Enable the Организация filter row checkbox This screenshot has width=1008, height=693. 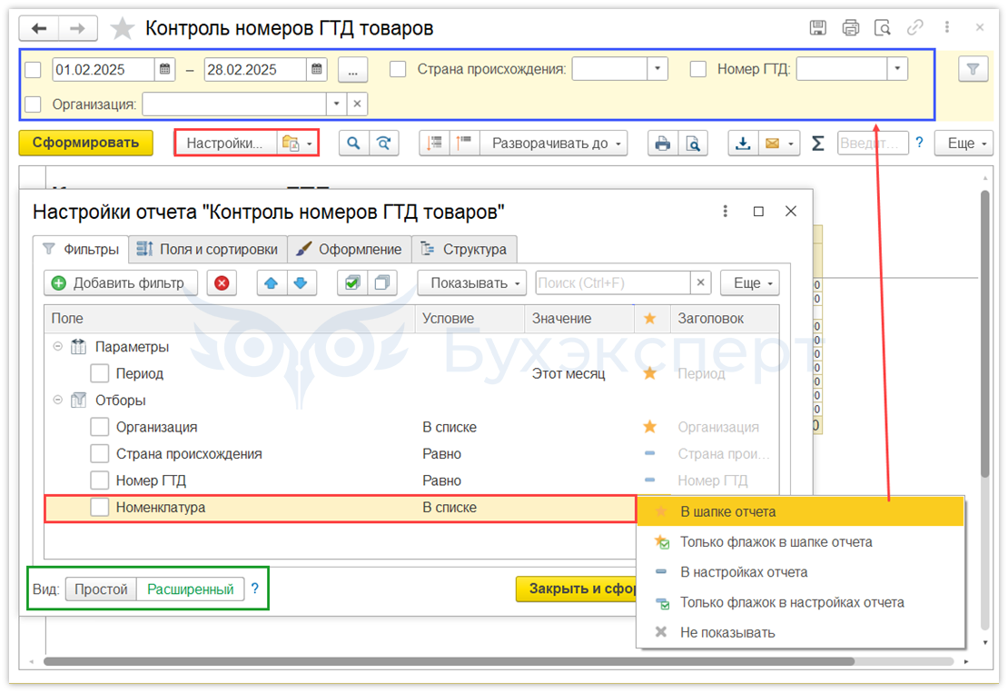point(100,427)
